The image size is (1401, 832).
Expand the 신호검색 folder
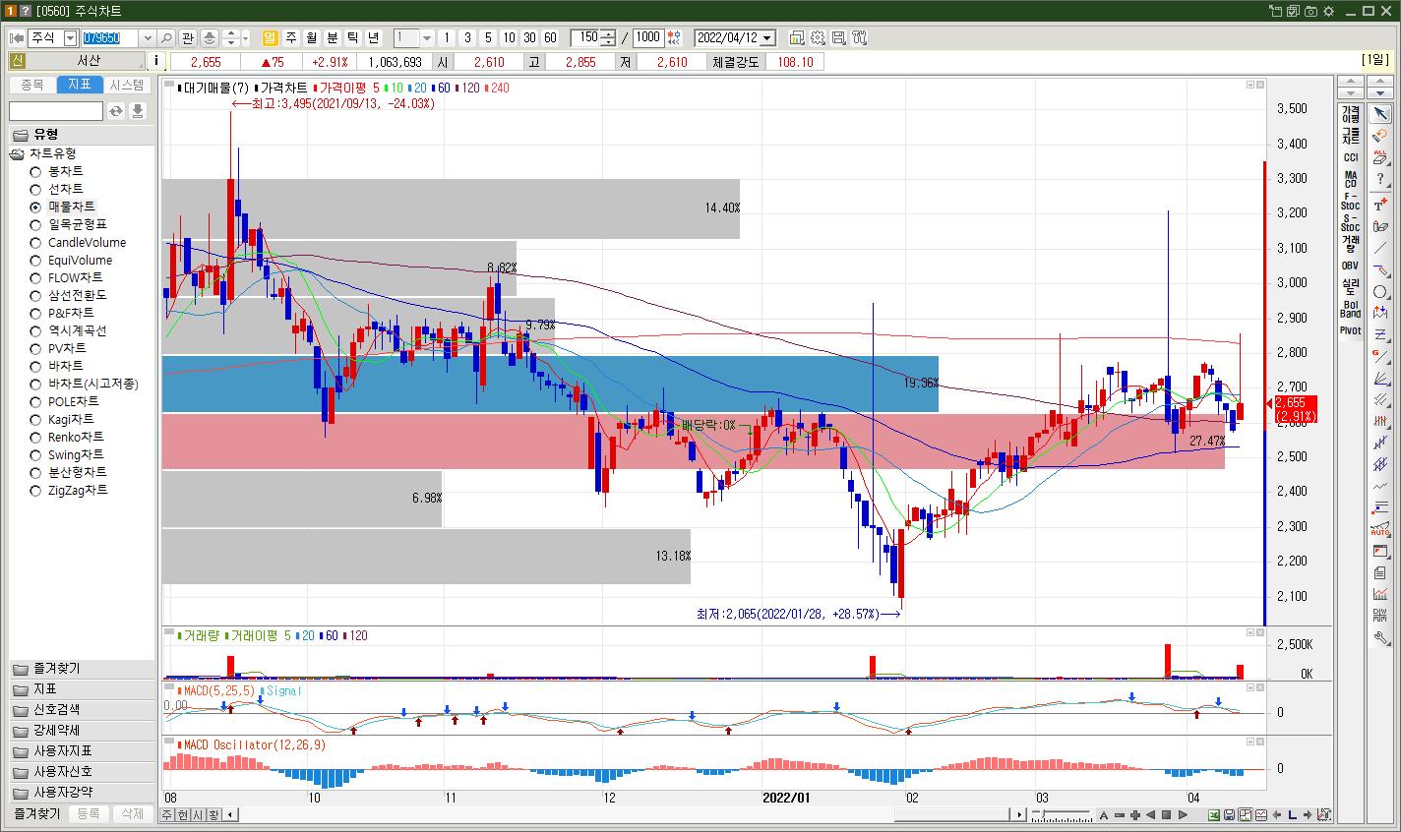82,709
